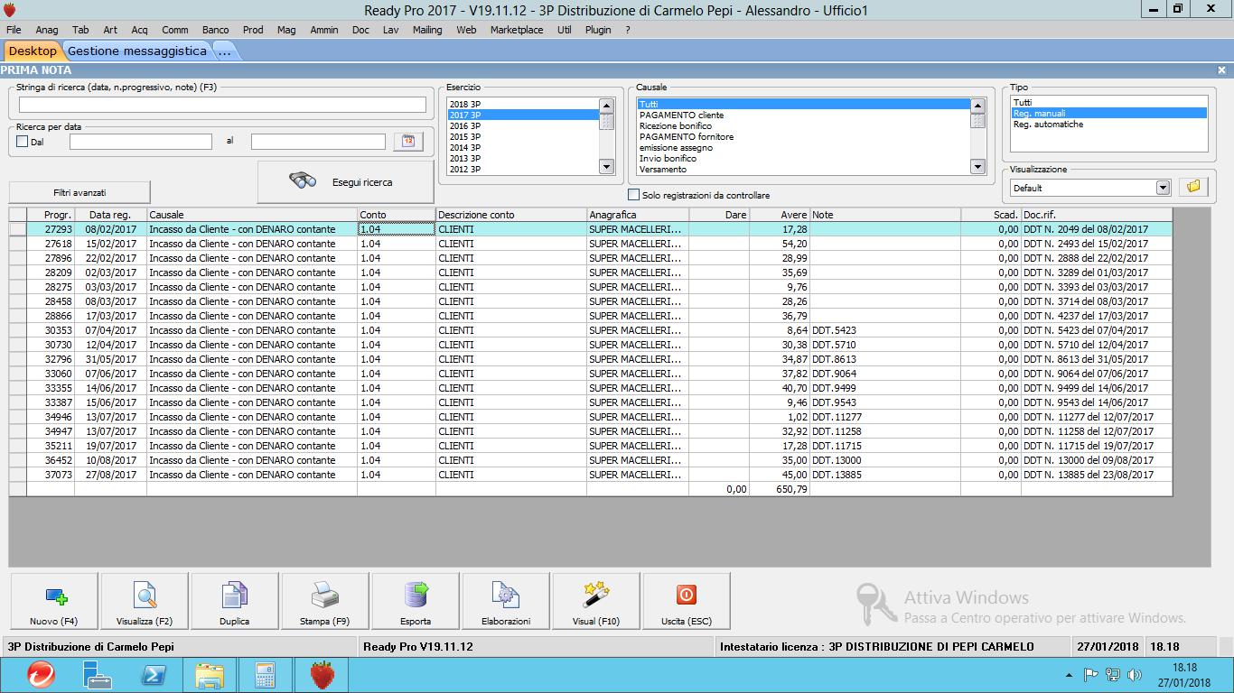Screen dimensions: 1234x693
Task: Open File Explorer taskbar icon
Action: click(210, 675)
